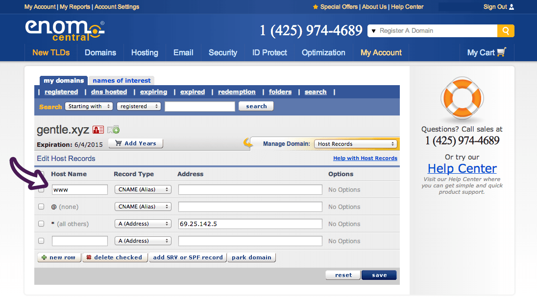Open the shopping cart icon
The image size is (537, 298).
click(501, 52)
